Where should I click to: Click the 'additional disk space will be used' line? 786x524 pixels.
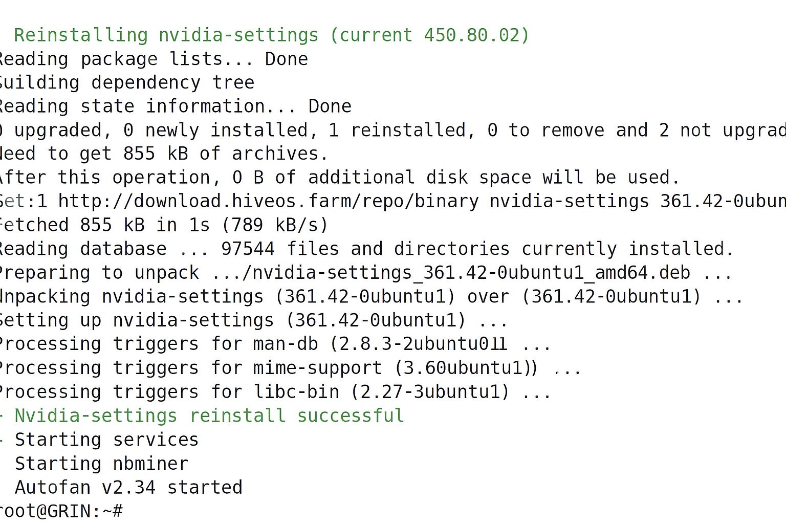click(x=340, y=177)
